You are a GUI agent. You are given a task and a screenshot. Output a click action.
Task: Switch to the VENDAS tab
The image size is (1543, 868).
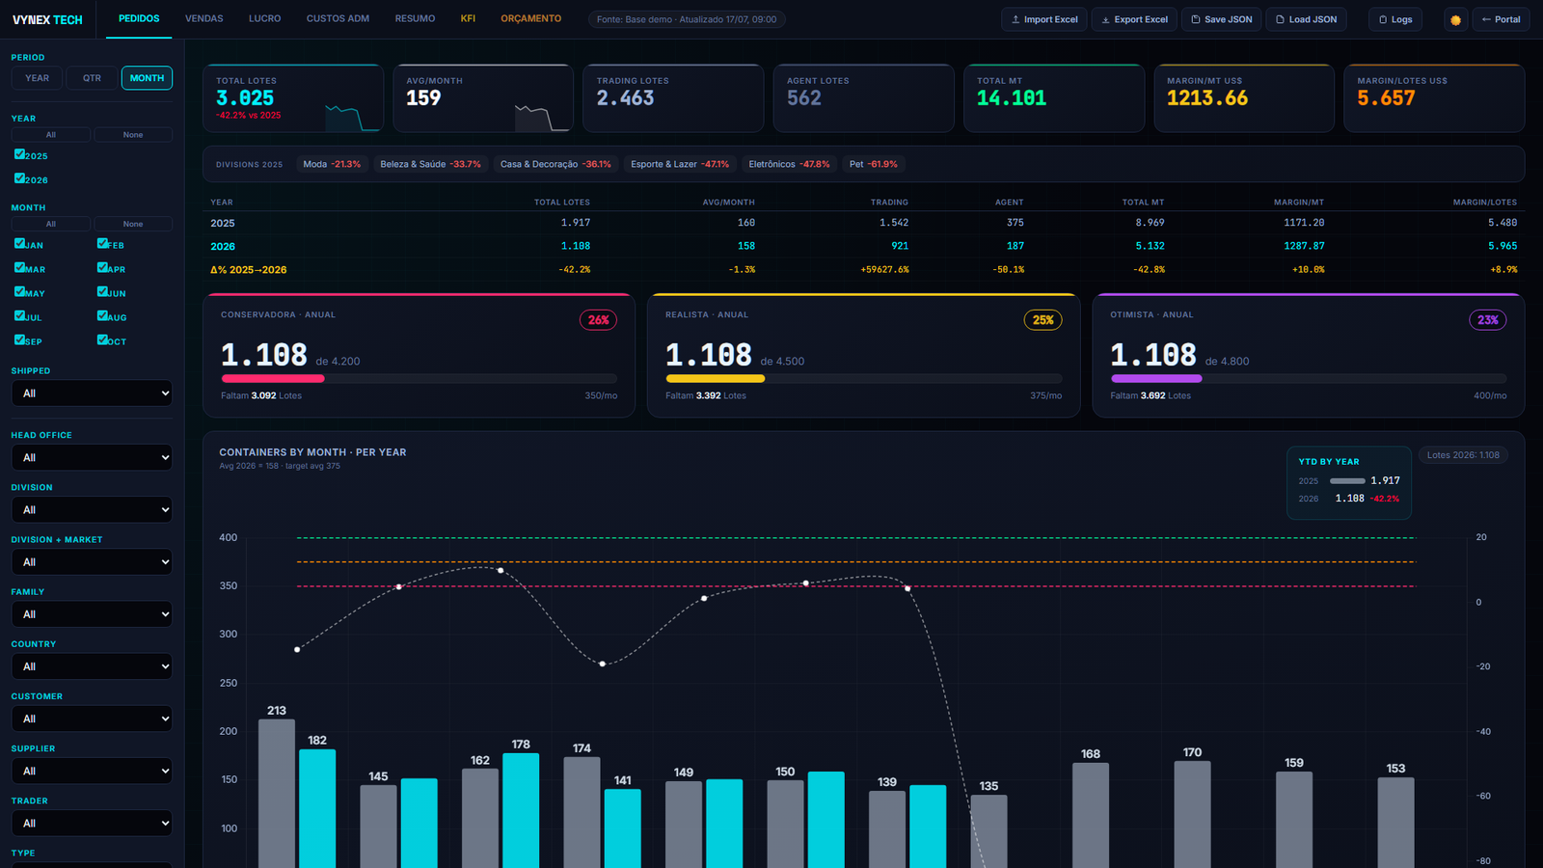click(204, 18)
